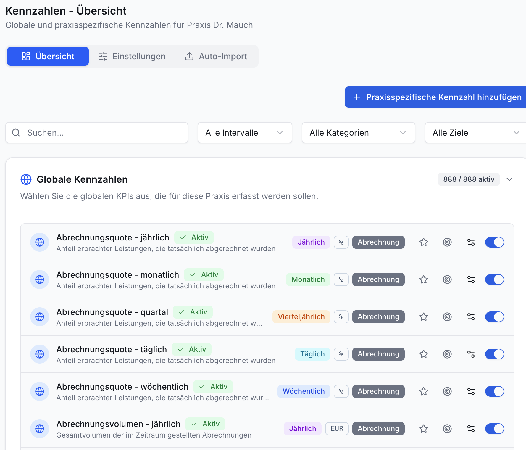
Task: Switch to the Übersicht tab
Action: point(48,56)
